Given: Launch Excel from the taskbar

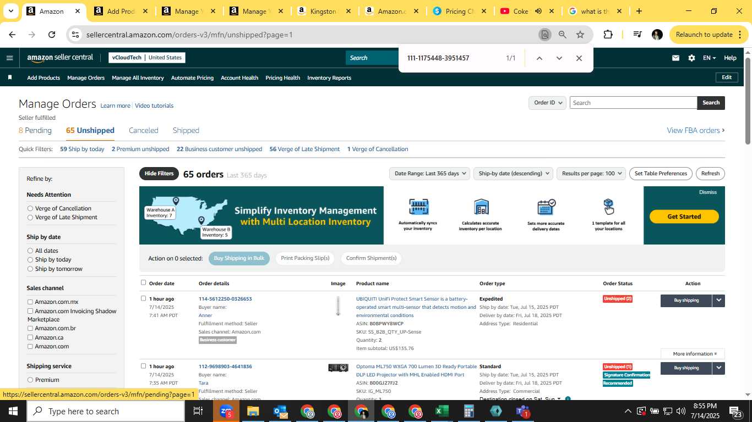Looking at the screenshot, I should pyautogui.click(x=442, y=411).
